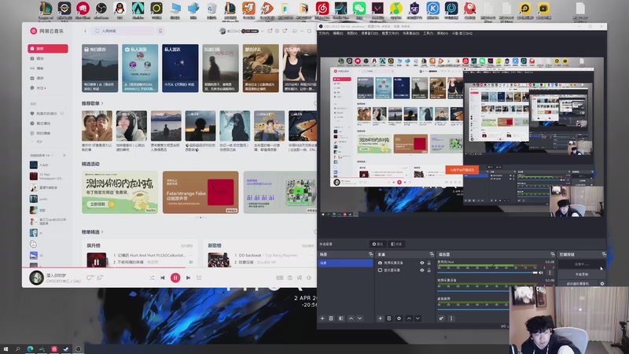The image size is (629, 354).
Task: Lock the 显示器采集 source
Action: click(429, 270)
